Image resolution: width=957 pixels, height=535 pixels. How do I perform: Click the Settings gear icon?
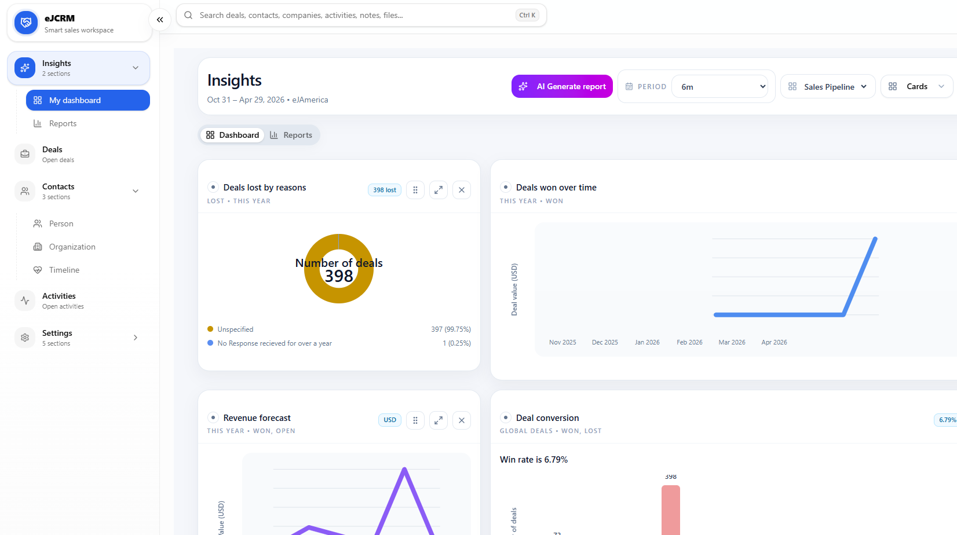point(25,338)
